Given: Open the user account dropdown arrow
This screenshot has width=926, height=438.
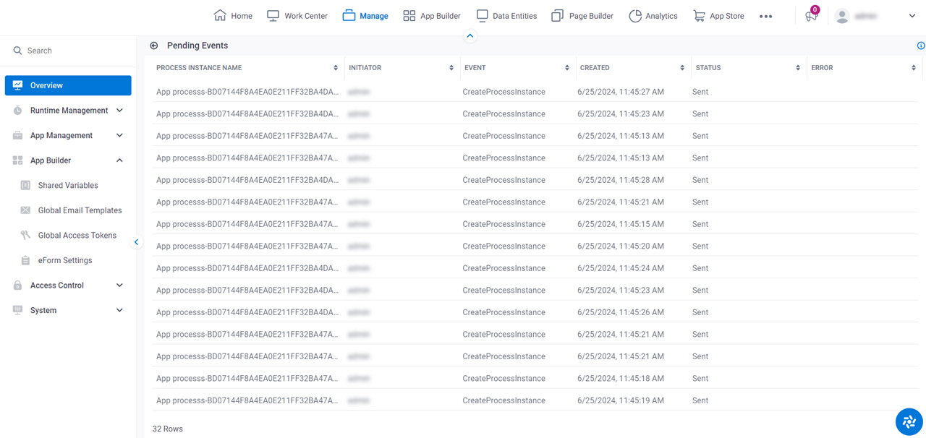Looking at the screenshot, I should (x=912, y=16).
